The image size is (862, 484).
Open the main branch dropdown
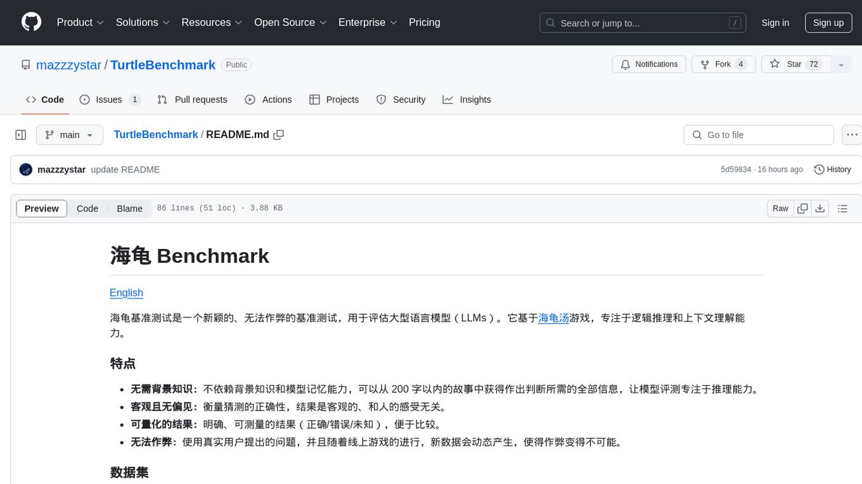pos(69,135)
